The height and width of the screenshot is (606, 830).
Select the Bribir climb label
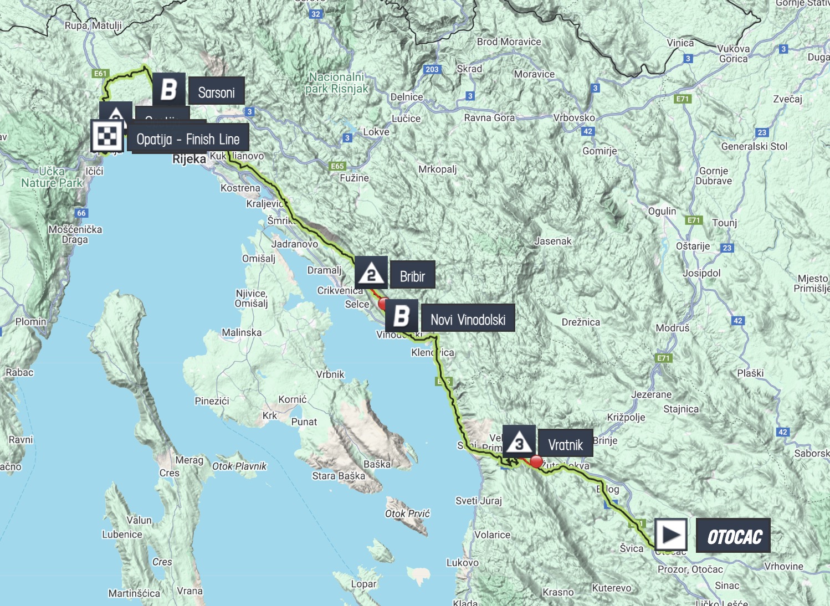pyautogui.click(x=413, y=275)
